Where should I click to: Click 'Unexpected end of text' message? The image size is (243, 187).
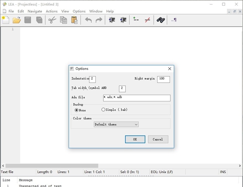40,186
